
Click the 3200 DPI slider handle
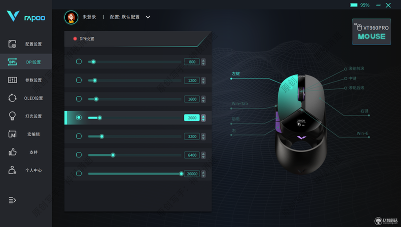click(102, 136)
